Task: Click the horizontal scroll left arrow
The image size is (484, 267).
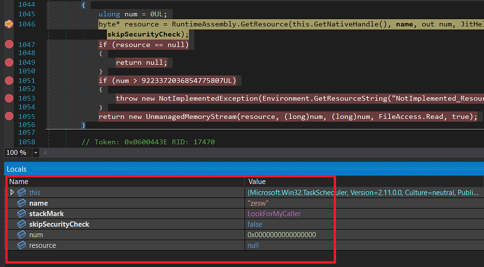Action: tap(45, 153)
